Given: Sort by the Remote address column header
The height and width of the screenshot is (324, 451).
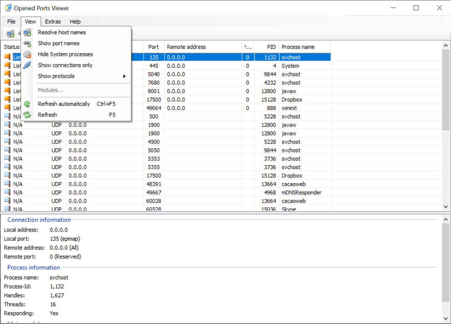Looking at the screenshot, I should click(x=186, y=47).
